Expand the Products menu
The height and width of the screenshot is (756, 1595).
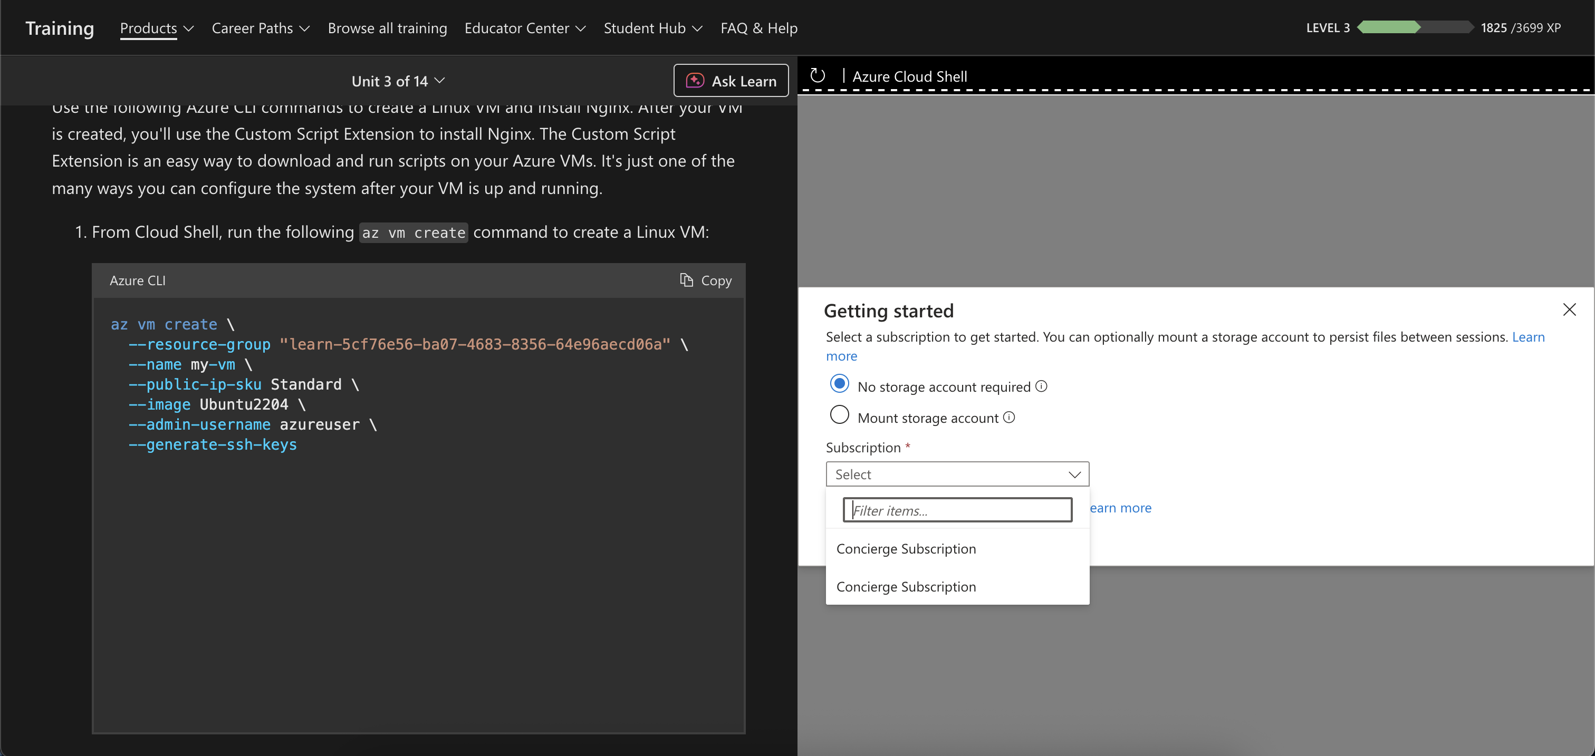[157, 28]
